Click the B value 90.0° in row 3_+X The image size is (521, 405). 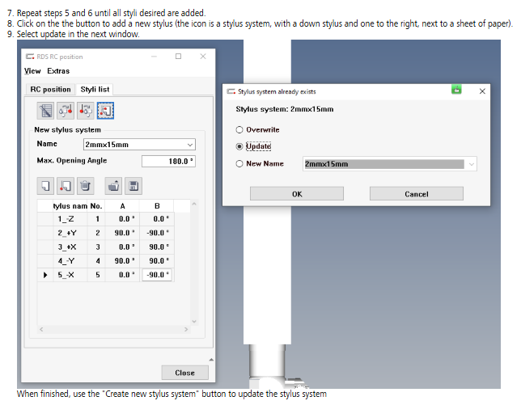[x=157, y=247]
